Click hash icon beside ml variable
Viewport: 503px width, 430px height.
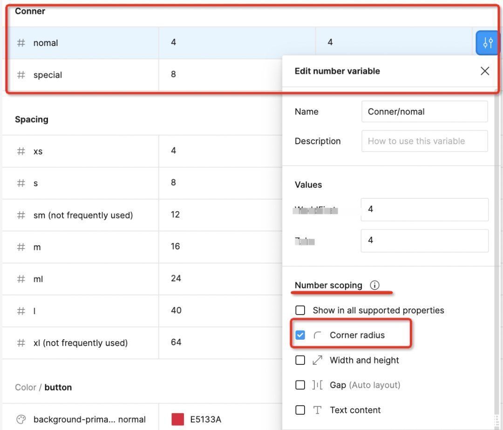(21, 279)
